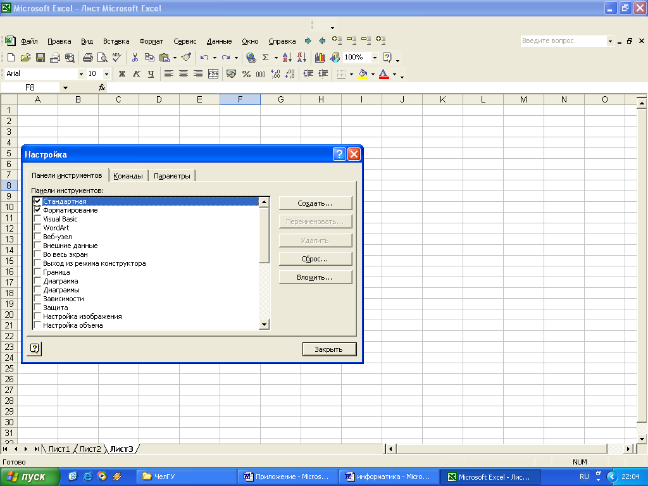Click the Paste clipboard icon

click(165, 58)
